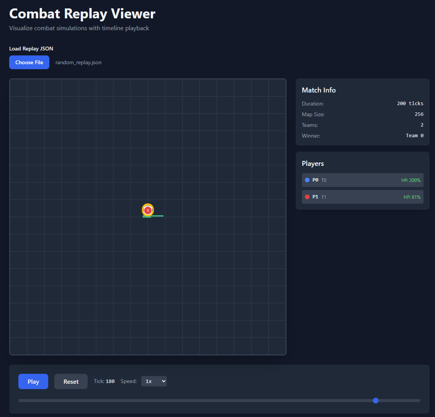The width and height of the screenshot is (435, 417).
Task: Click P1's red team color dot
Action: coord(308,196)
